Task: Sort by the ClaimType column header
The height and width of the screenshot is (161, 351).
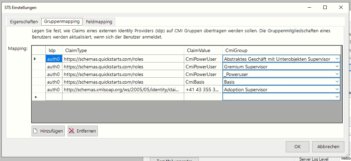Action: (123, 50)
